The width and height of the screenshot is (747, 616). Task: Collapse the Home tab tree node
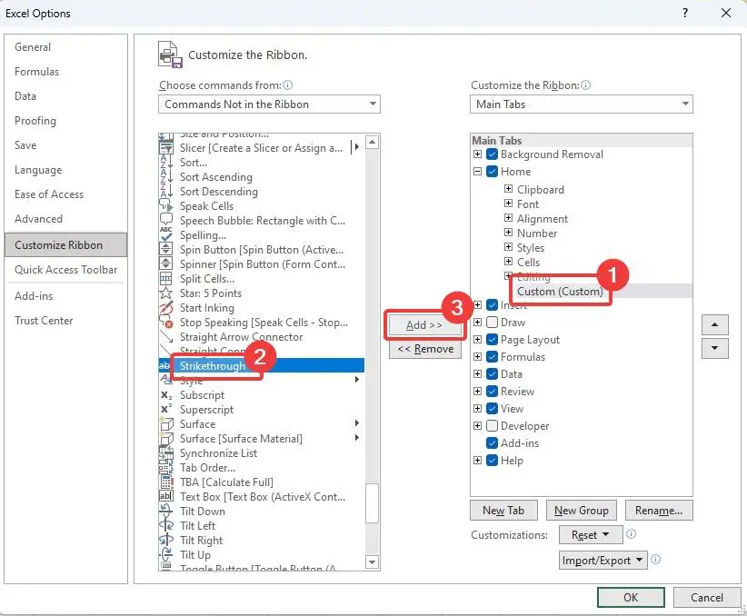[x=477, y=172]
